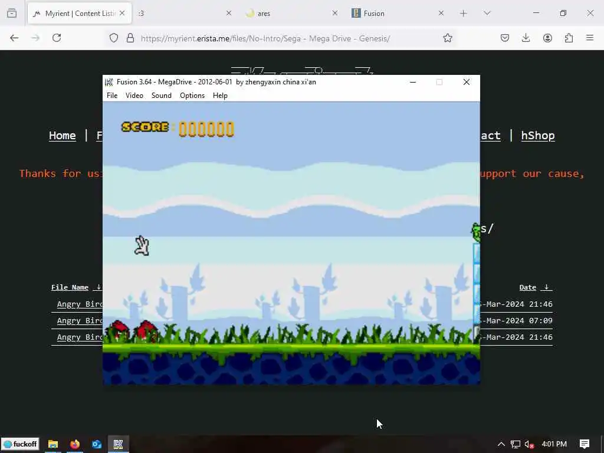Go forward to the next page
This screenshot has height=453, width=604.
pyautogui.click(x=35, y=38)
